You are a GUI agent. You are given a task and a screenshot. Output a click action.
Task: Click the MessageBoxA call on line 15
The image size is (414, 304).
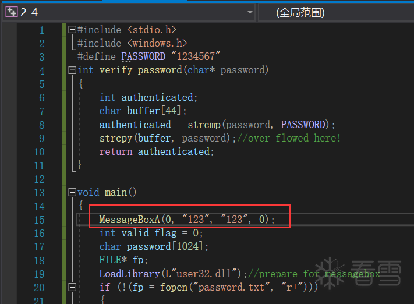click(x=187, y=220)
